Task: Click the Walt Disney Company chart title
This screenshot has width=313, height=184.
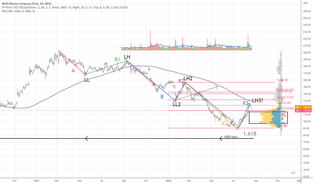Action: (x=27, y=4)
